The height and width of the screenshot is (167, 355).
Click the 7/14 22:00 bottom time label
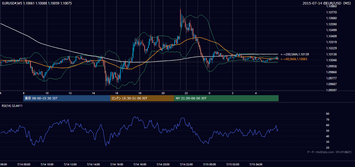coord(186,164)
